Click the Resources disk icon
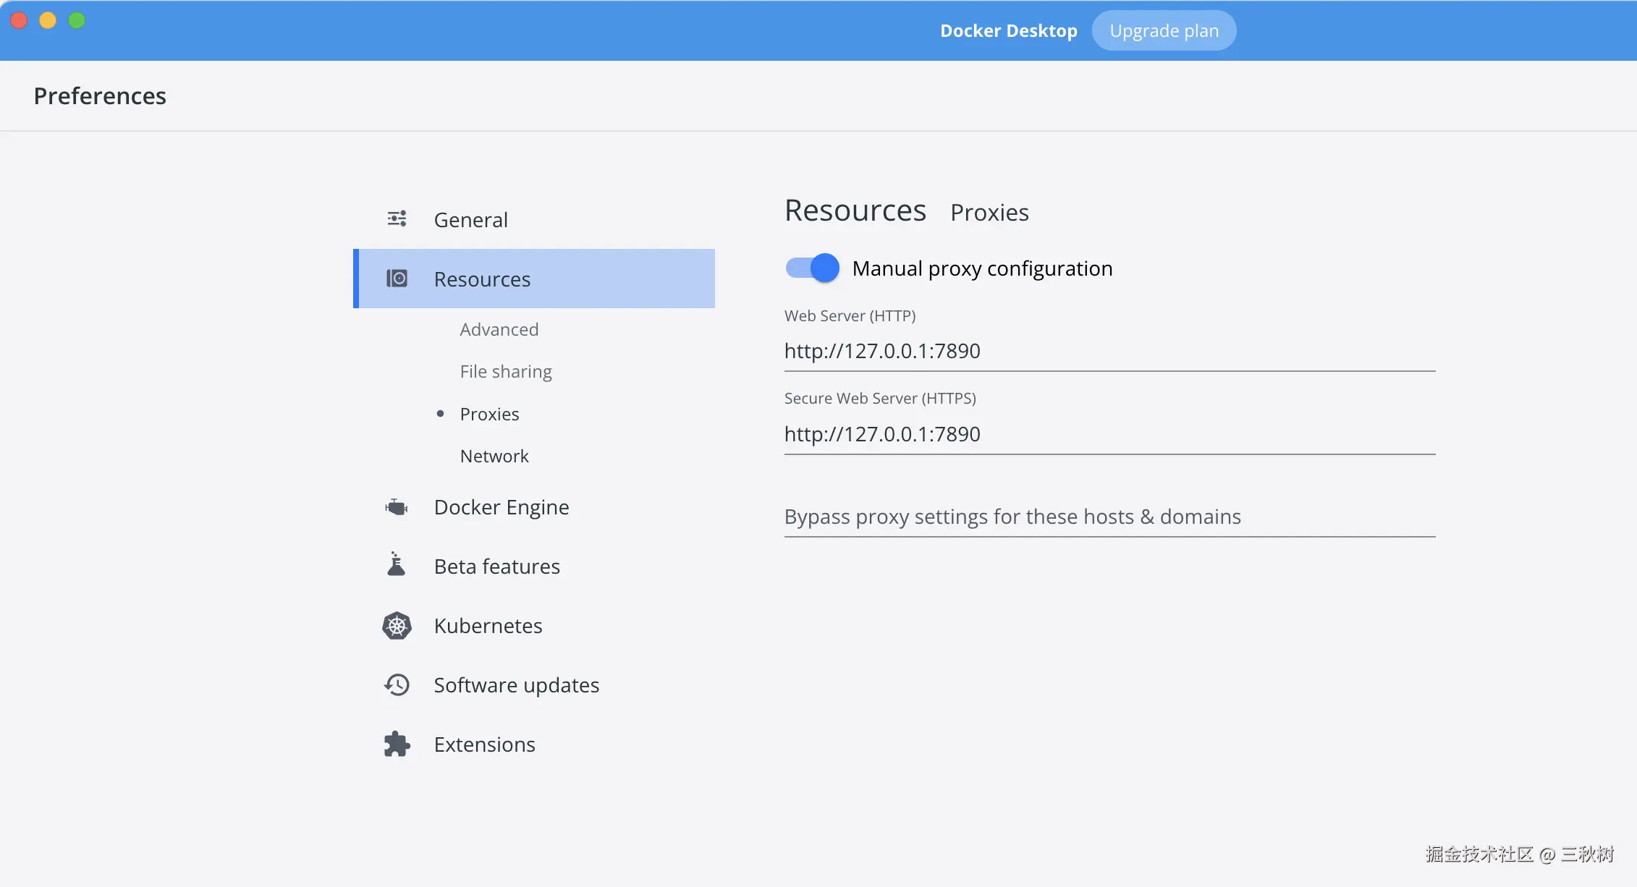Image resolution: width=1637 pixels, height=887 pixels. click(x=397, y=279)
